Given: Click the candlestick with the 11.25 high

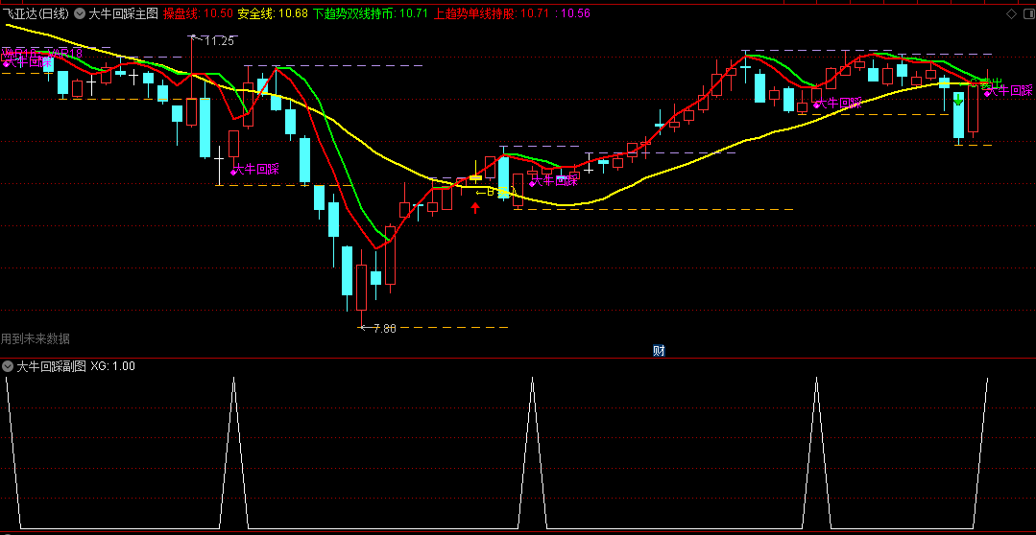Looking at the screenshot, I should click(192, 81).
